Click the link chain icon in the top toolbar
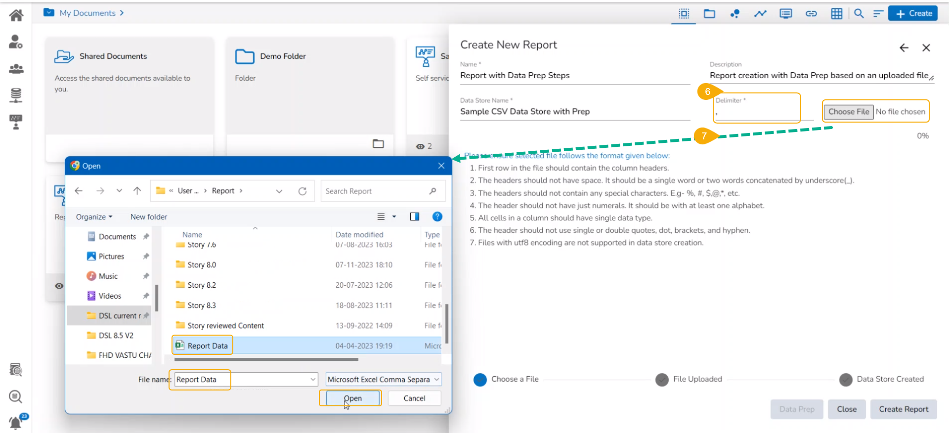The image size is (949, 433). tap(811, 14)
